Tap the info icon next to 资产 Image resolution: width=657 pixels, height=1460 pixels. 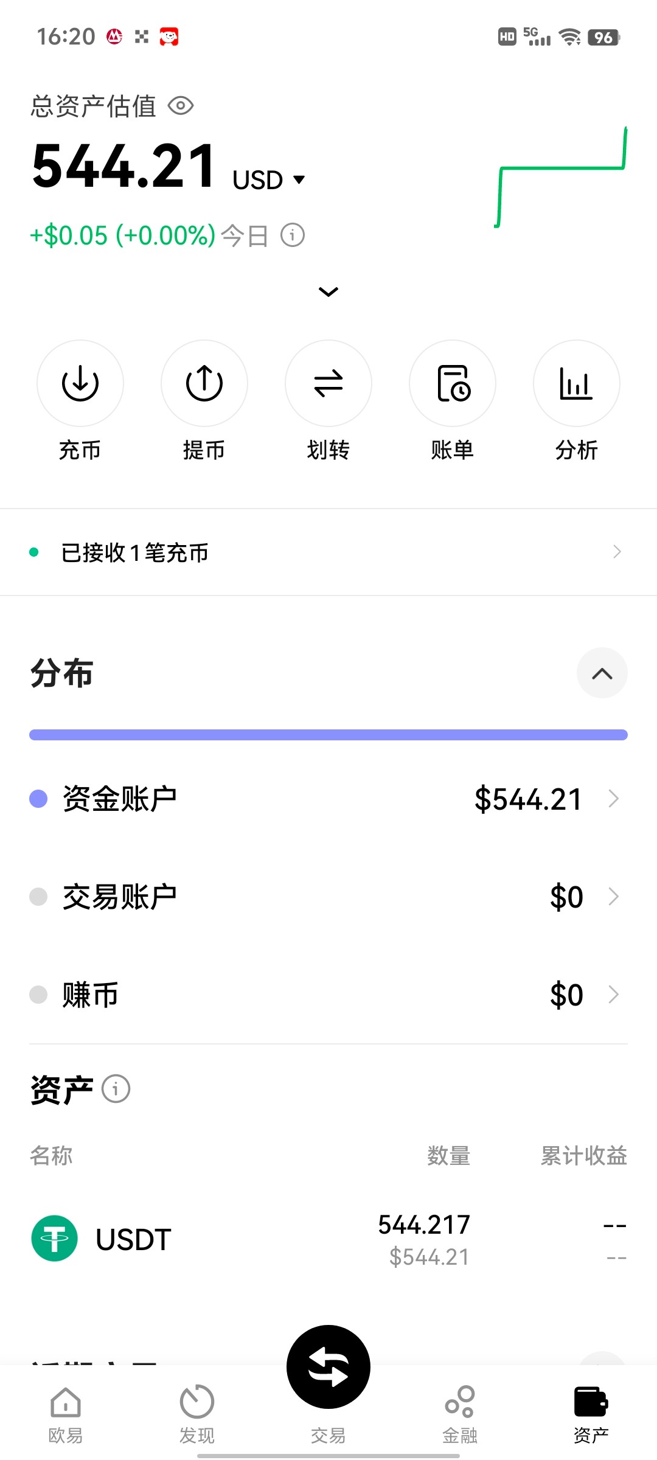click(116, 1088)
